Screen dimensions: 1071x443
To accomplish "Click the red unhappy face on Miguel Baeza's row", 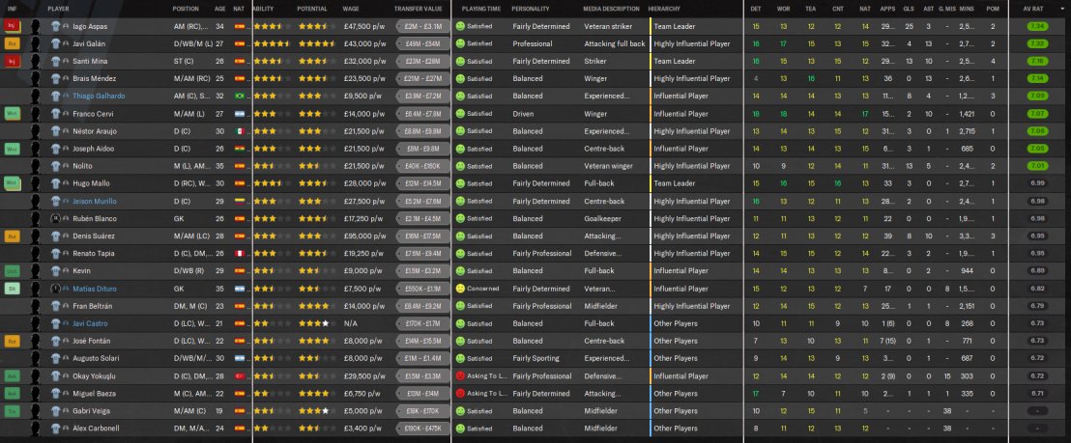I will 460,393.
